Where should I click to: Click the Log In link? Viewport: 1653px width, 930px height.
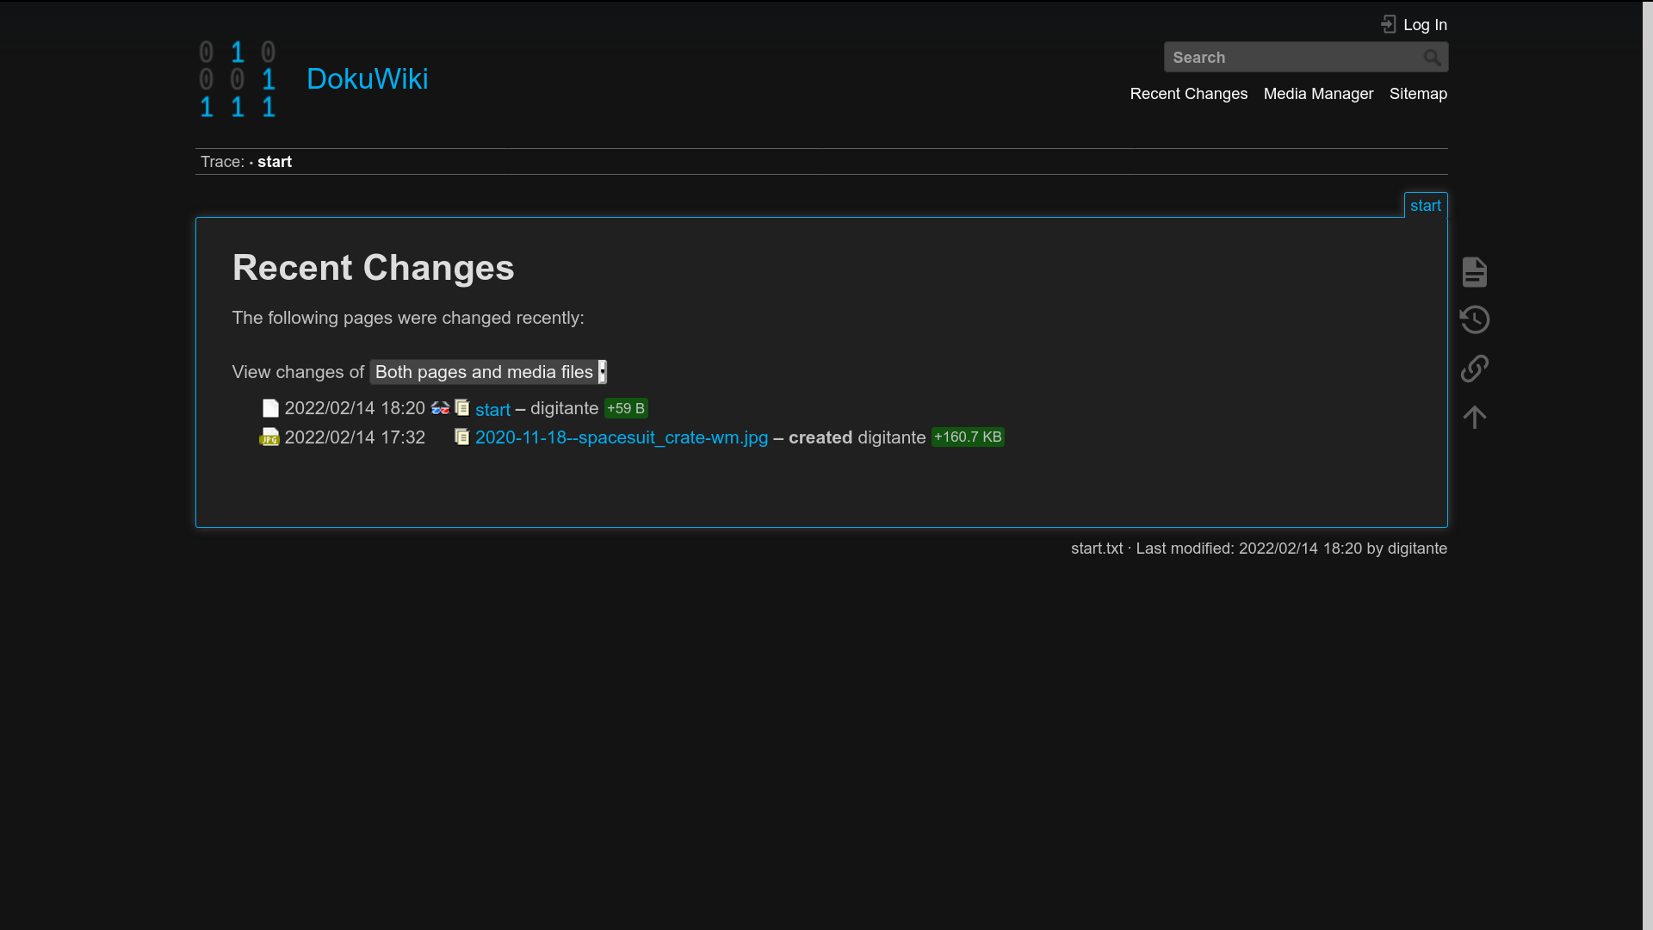[1424, 25]
